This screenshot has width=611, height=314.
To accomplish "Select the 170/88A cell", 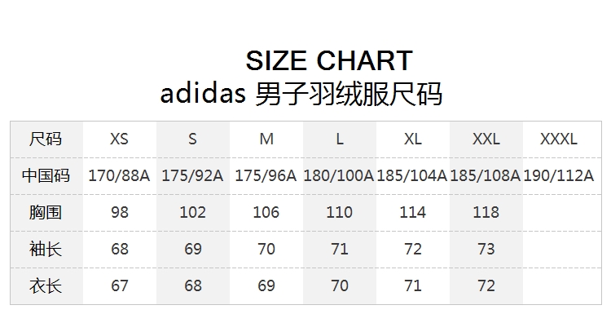I will [x=119, y=175].
